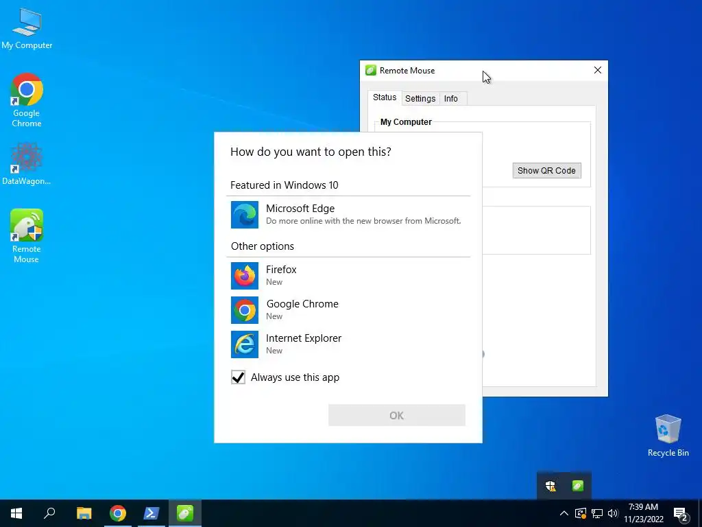Choose Firefox in open-with list
Viewport: 702px width, 527px height.
pos(348,276)
